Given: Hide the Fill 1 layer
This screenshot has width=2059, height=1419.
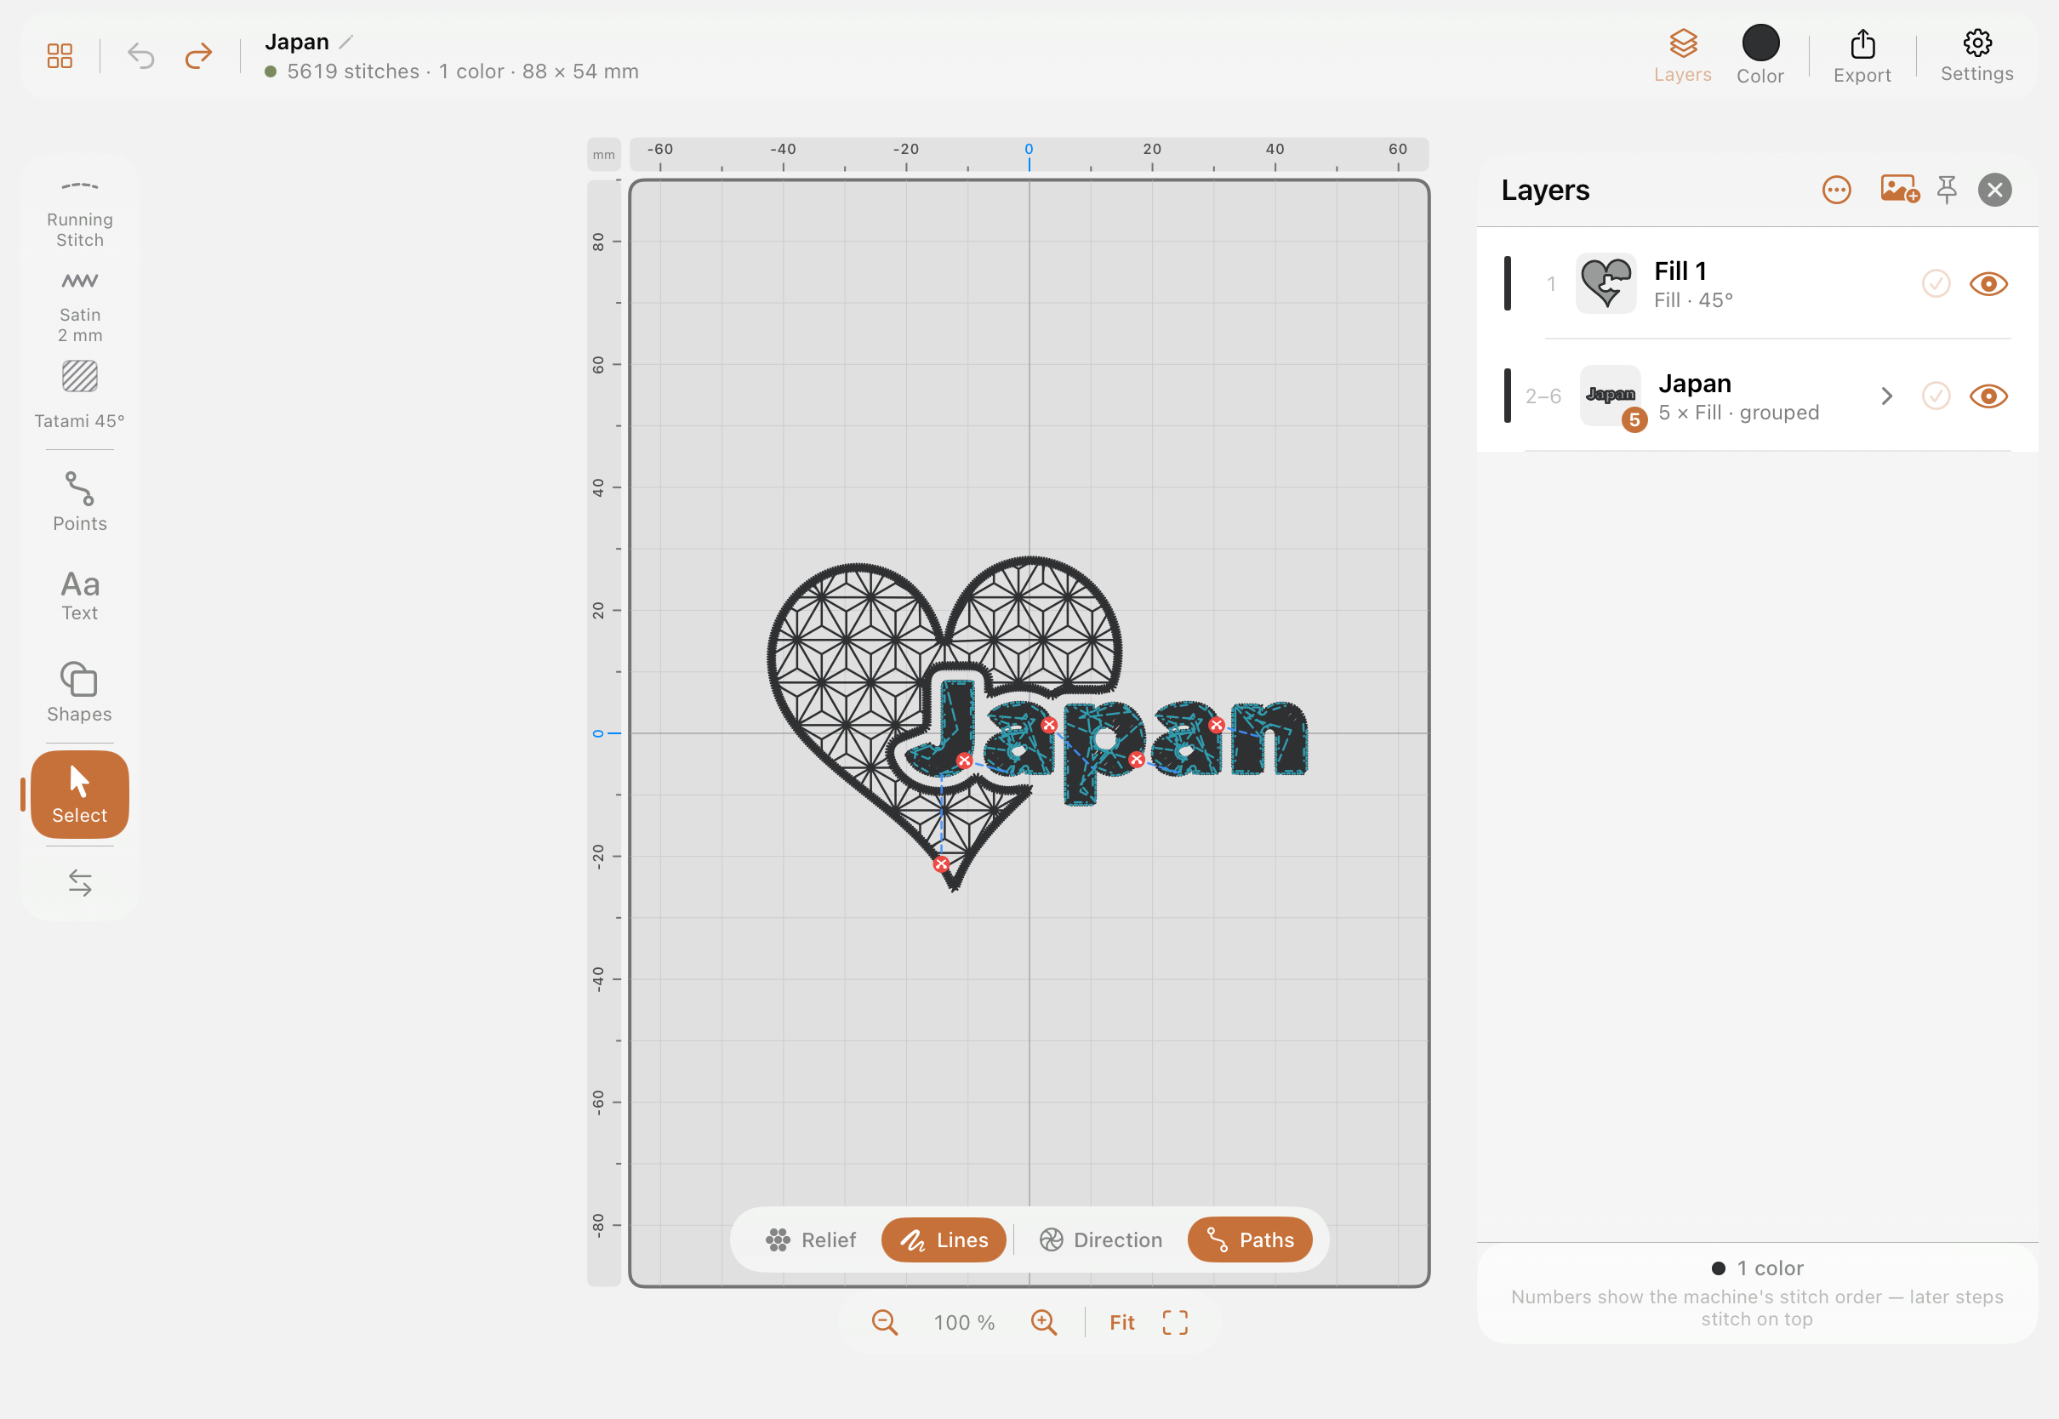Looking at the screenshot, I should pyautogui.click(x=1988, y=283).
